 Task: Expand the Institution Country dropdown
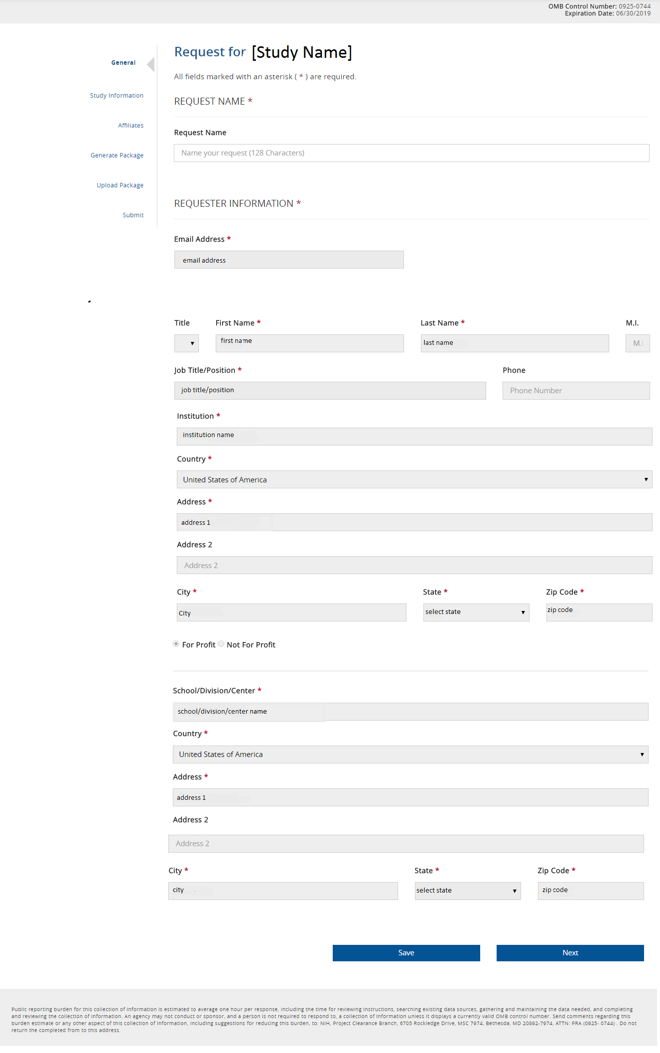tap(414, 479)
